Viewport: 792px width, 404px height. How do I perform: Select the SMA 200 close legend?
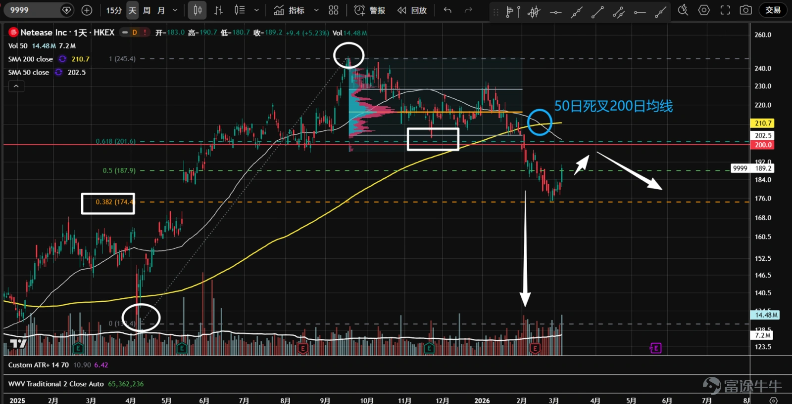click(x=30, y=59)
